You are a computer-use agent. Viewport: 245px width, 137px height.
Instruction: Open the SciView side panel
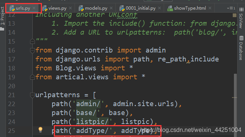241,19
